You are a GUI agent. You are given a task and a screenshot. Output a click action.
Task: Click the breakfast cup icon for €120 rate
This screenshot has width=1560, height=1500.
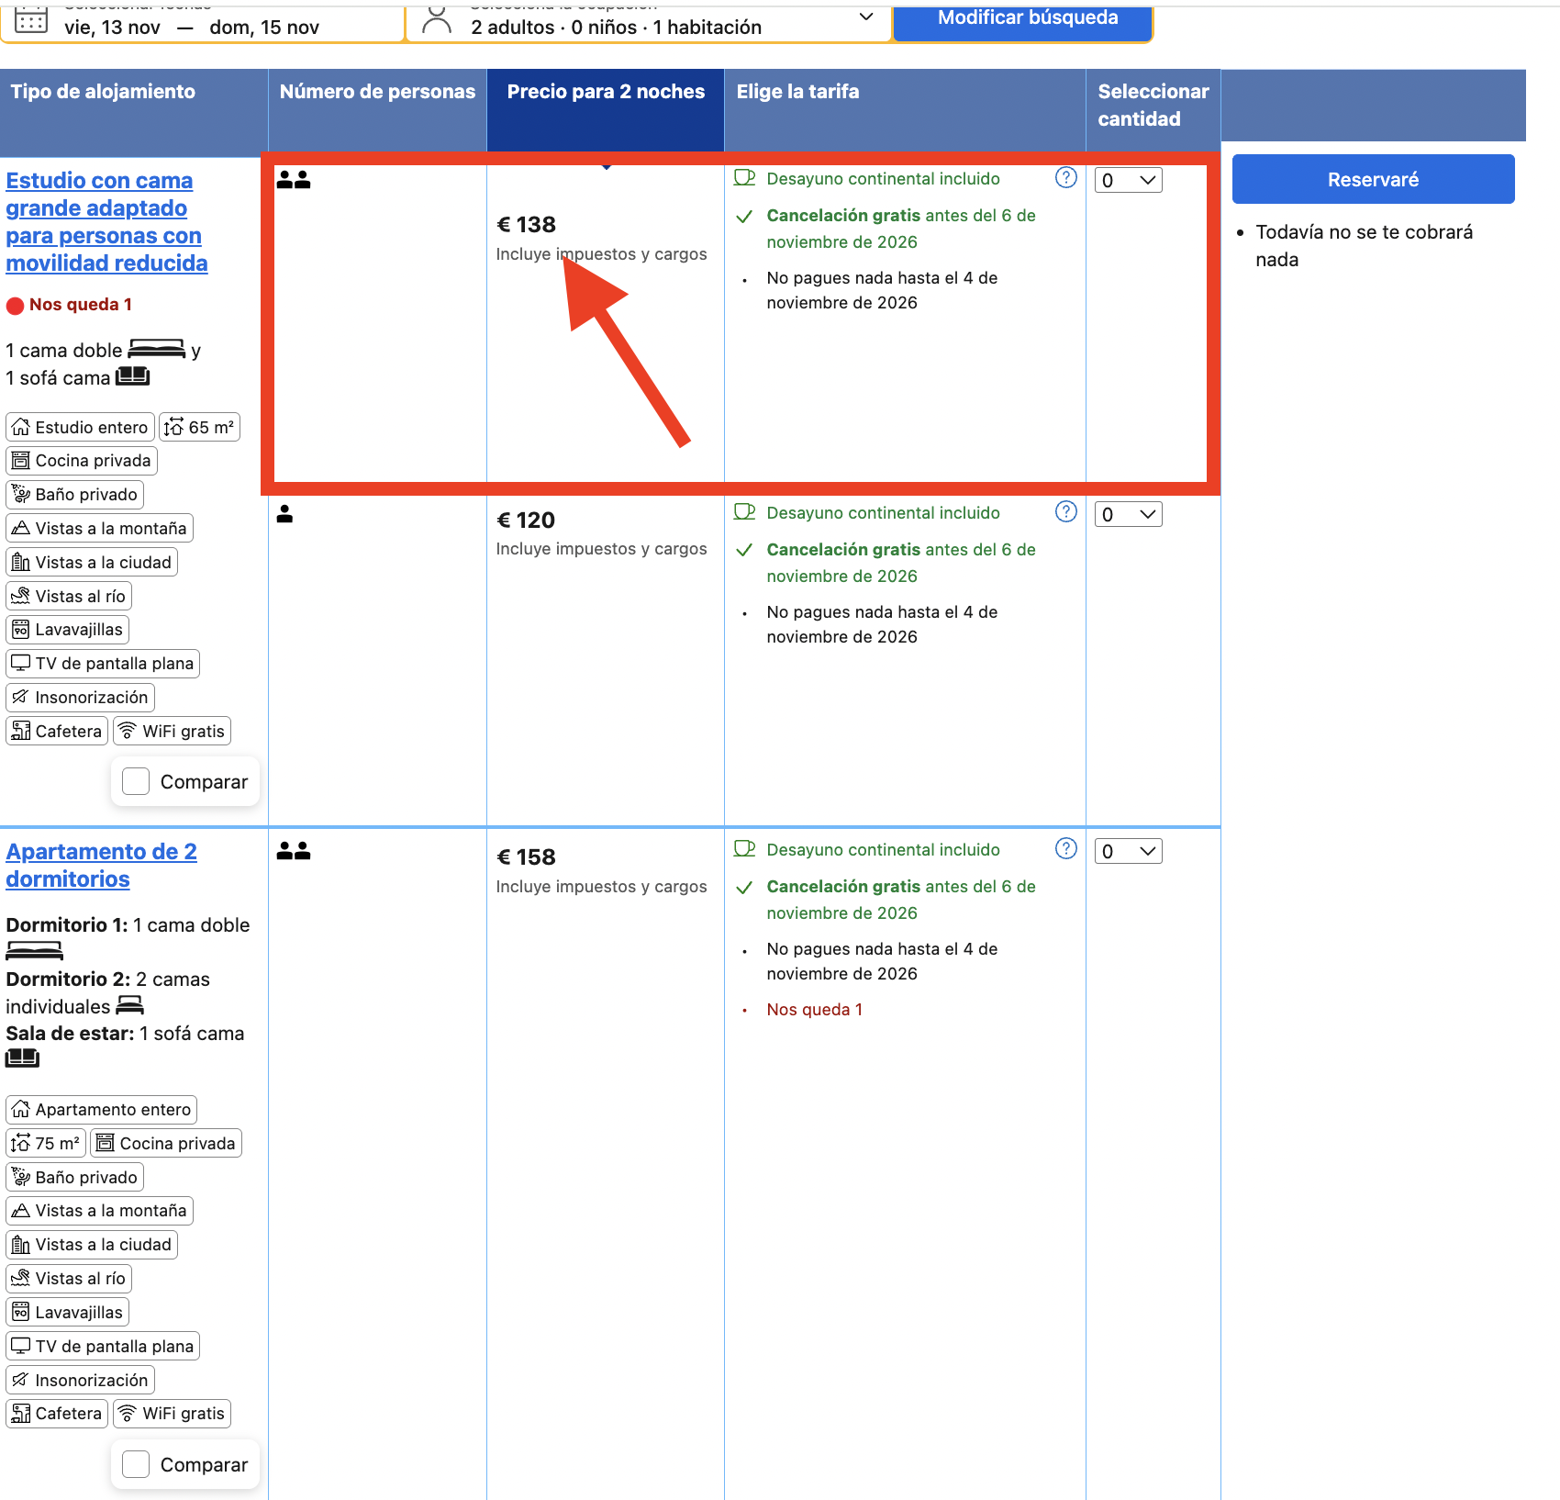point(744,512)
